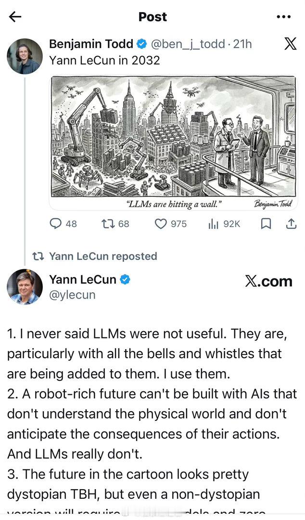Click the 'Post' title in the header
Image resolution: width=305 pixels, height=520 pixels.
(x=152, y=17)
